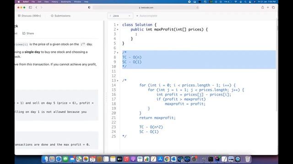Click the 'SC - O(1)' text on line 9
The image size is (293, 164).
[x=132, y=62]
